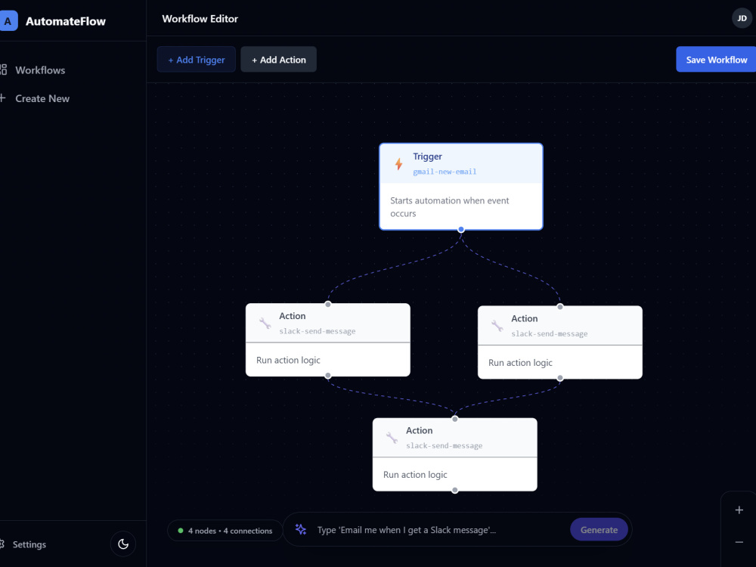Click the wrench icon on the bottom Action node
Viewport: 756px width, 567px height.
[392, 438]
